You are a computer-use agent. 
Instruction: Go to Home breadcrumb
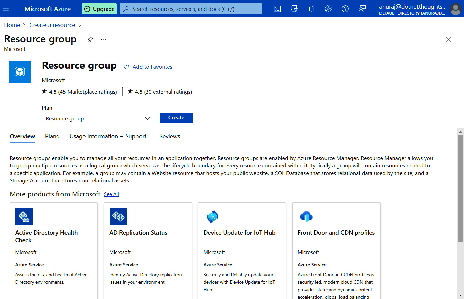(12, 25)
